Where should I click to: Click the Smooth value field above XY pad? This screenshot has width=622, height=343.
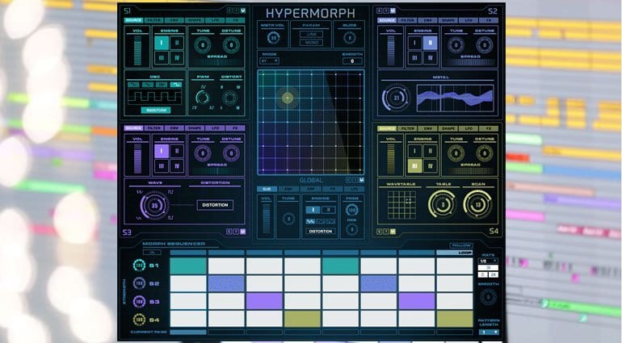352,61
